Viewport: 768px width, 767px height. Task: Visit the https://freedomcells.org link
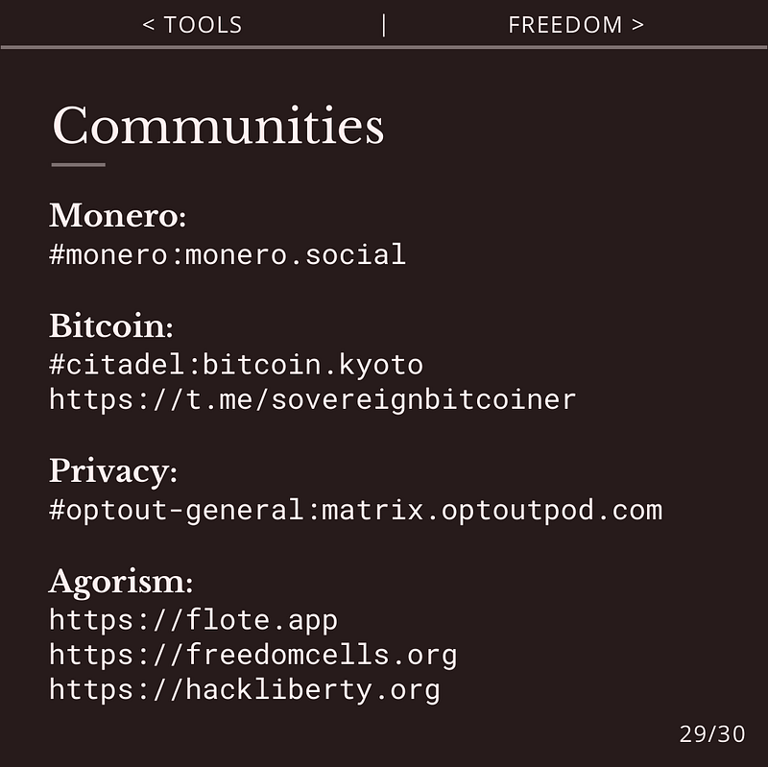253,656
